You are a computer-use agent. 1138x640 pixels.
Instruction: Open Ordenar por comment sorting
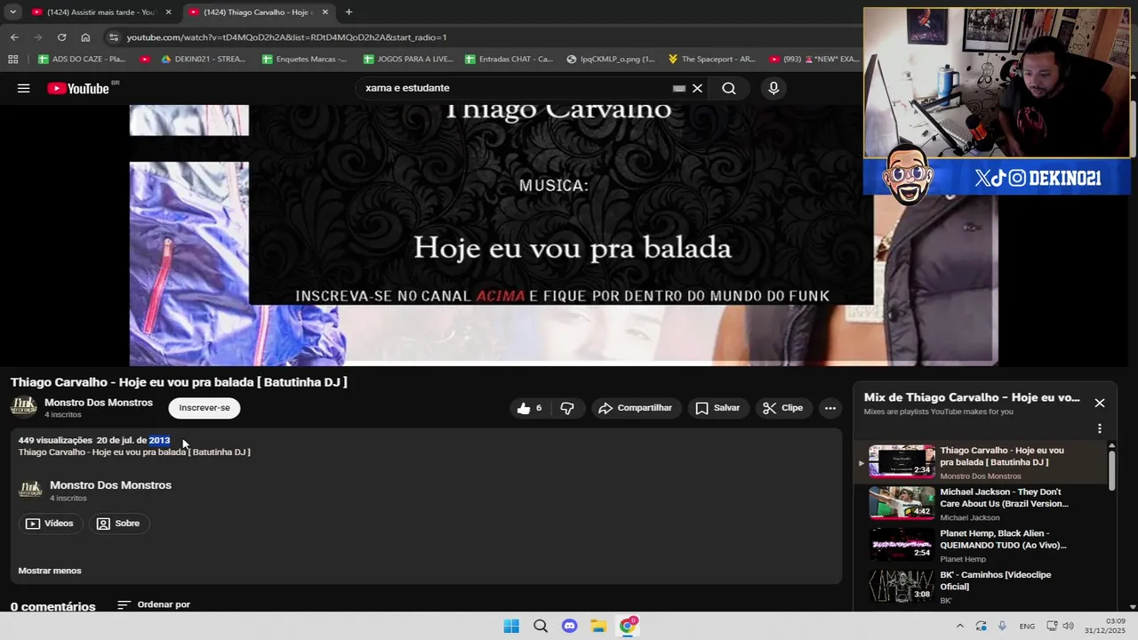(x=154, y=604)
